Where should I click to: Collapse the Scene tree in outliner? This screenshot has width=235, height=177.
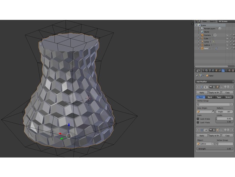[196, 25]
